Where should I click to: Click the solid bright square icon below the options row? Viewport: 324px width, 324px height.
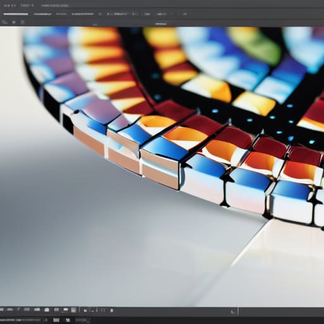[14, 22]
